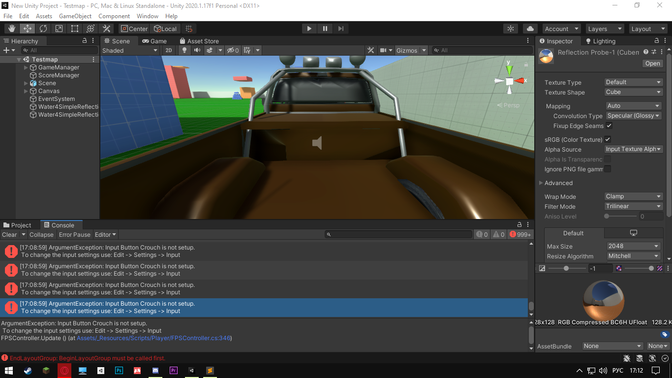Toggle sRGB (Color Texture) checkbox

(x=608, y=139)
